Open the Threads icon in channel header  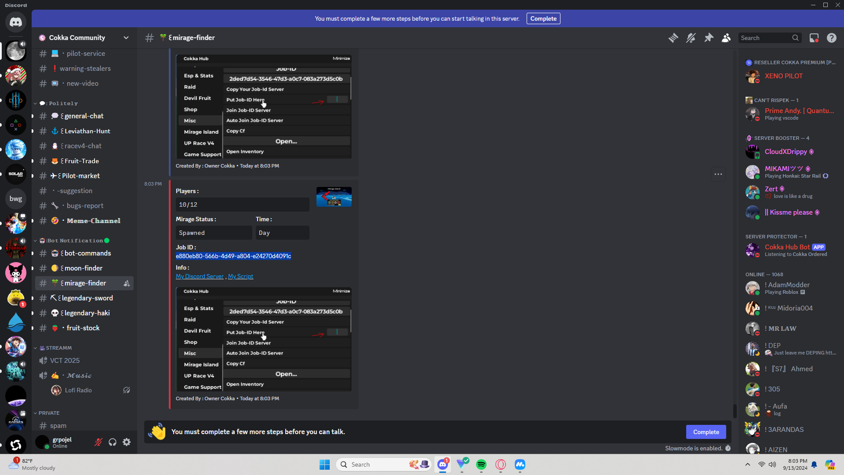(x=673, y=38)
